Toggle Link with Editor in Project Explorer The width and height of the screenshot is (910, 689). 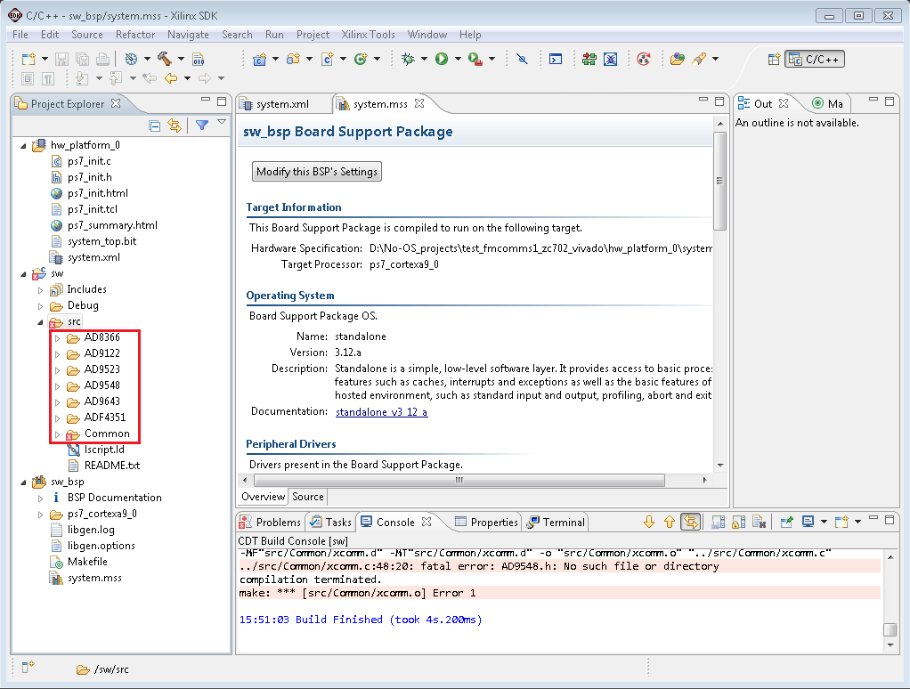coord(175,126)
